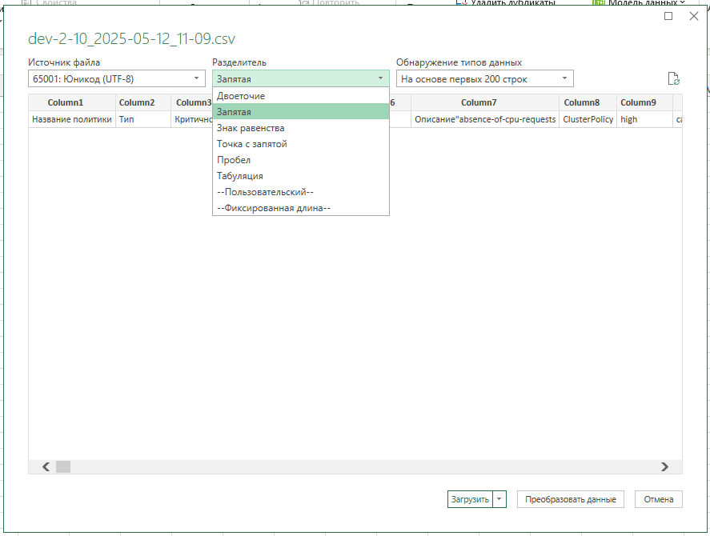This screenshot has height=536, width=710.
Task: Expand the Источник файла encoding dropdown
Action: [197, 78]
